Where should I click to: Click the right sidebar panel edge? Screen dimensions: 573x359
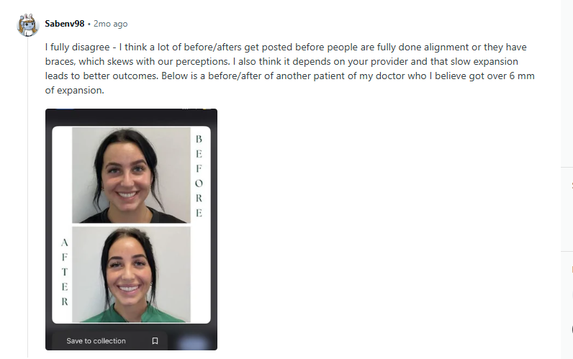tap(567, 179)
